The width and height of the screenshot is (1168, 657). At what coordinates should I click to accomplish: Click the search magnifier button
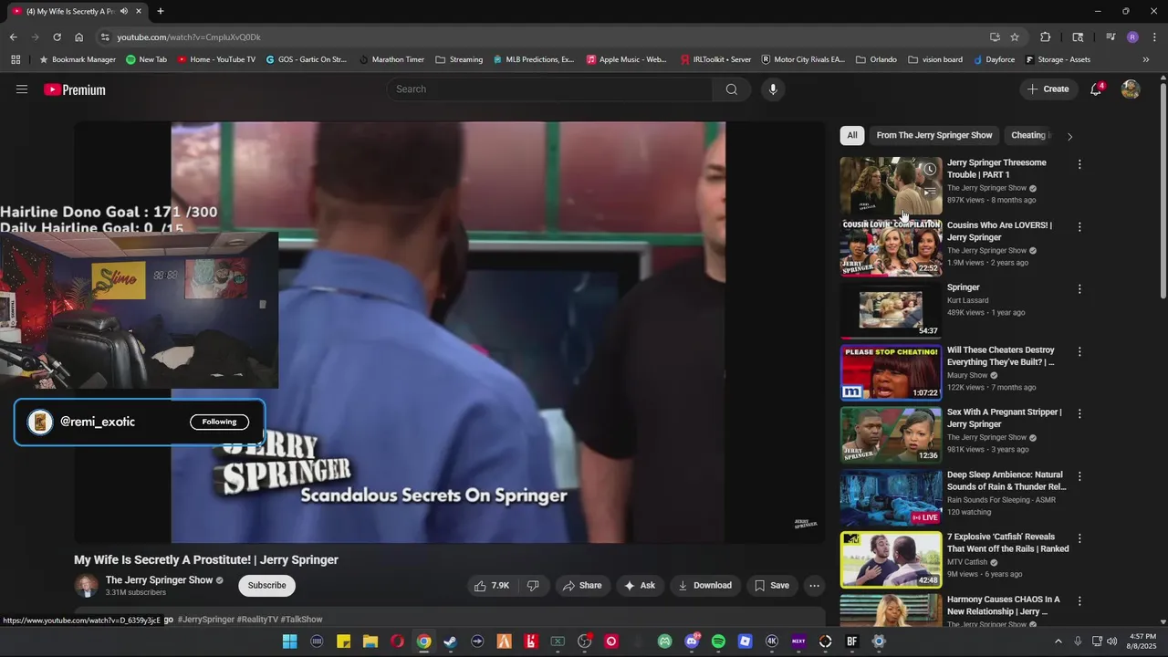click(732, 89)
